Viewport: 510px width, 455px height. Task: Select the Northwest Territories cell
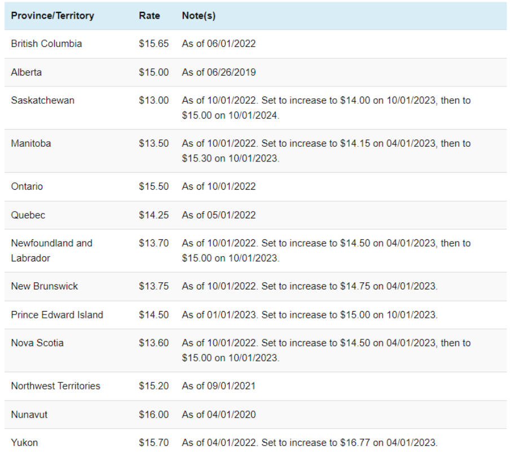coord(56,386)
